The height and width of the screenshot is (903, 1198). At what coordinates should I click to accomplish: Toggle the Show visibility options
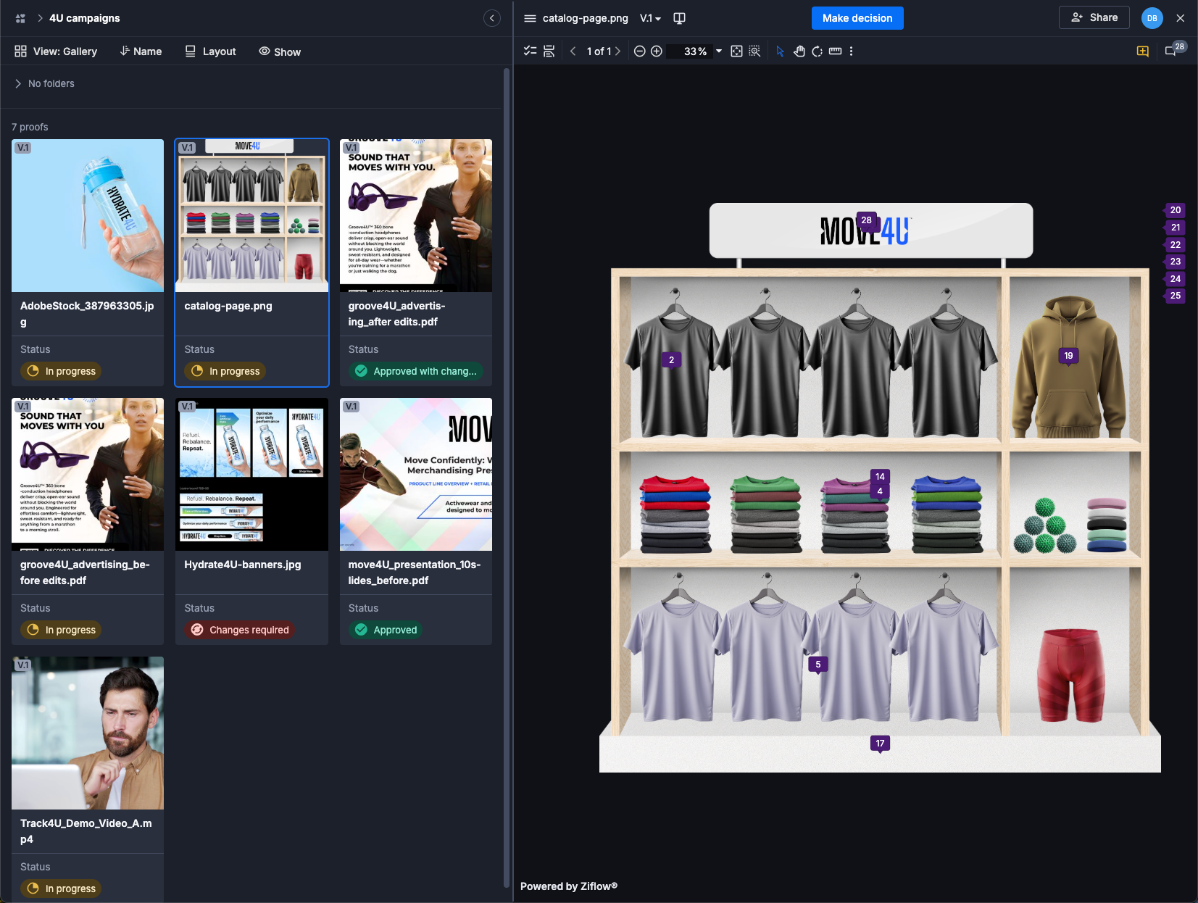point(280,51)
